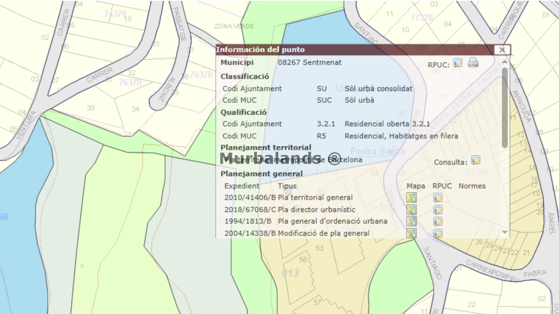
Task: Open the RPUC registry icon in the header
Action: click(x=458, y=63)
